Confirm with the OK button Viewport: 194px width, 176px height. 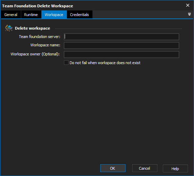[x=113, y=168]
